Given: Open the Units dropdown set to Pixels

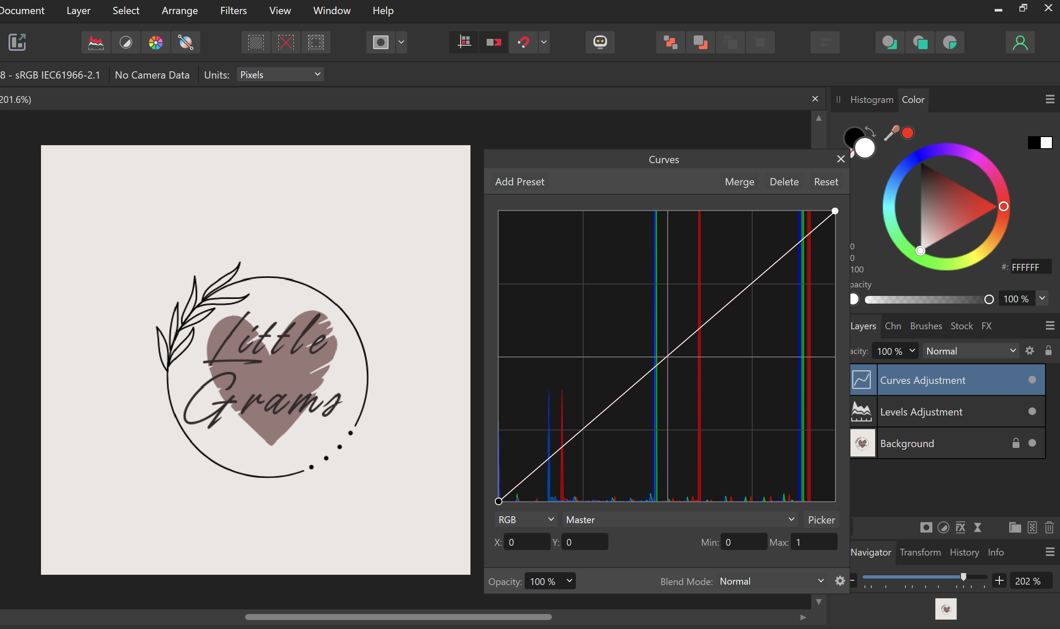Looking at the screenshot, I should point(280,74).
